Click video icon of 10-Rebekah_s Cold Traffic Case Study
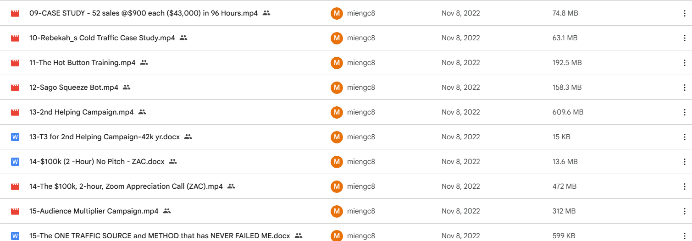The height and width of the screenshot is (241, 692). click(x=15, y=38)
